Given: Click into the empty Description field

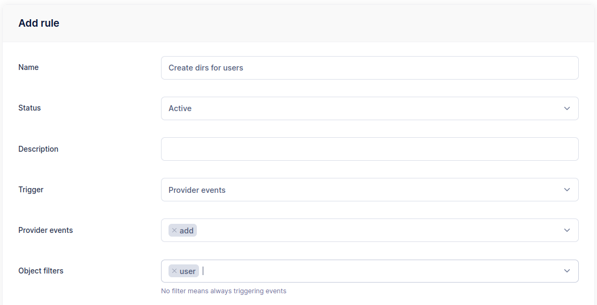Looking at the screenshot, I should pyautogui.click(x=369, y=149).
